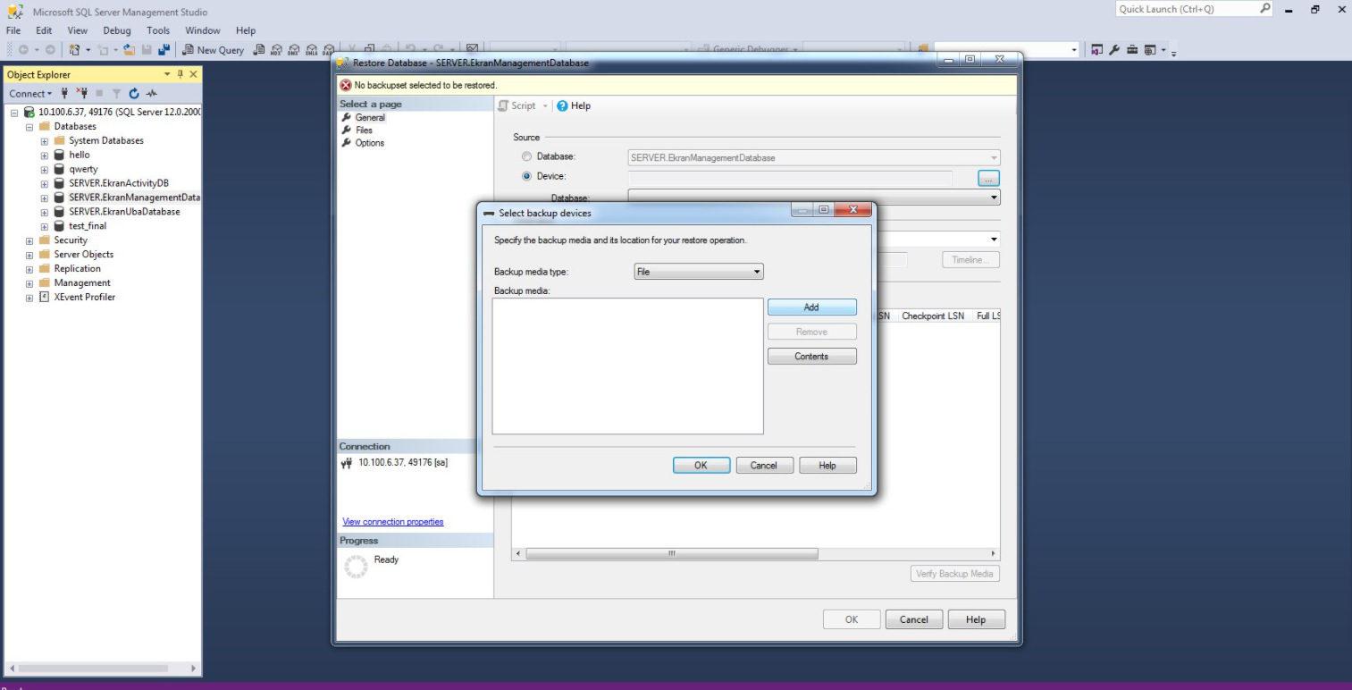Select the General page in Restore dialog
Viewport: 1352px width, 690px height.
(370, 117)
